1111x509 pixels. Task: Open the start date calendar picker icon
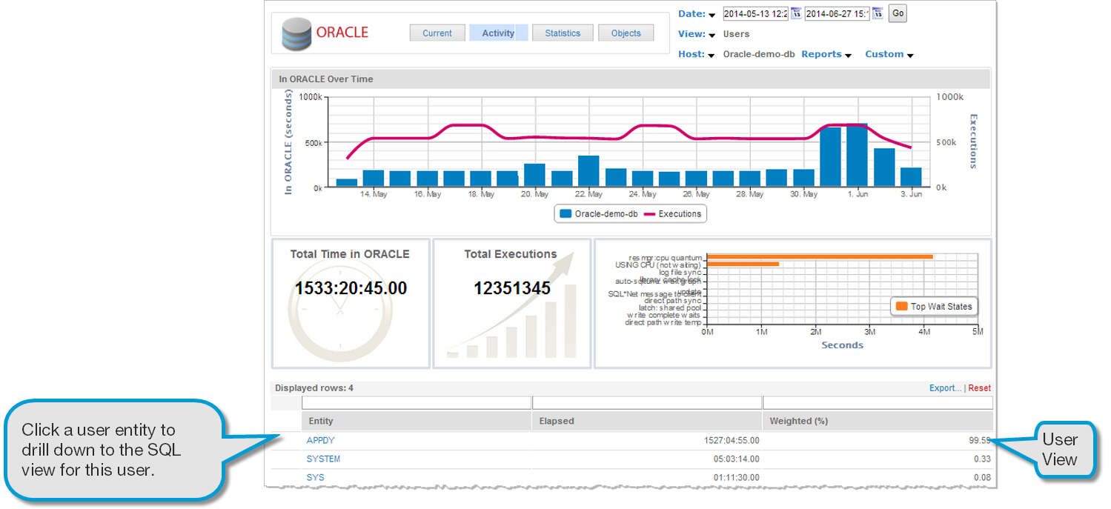point(796,13)
